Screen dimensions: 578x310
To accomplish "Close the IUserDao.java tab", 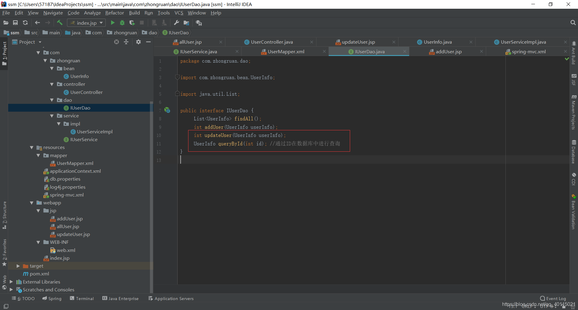I will pyautogui.click(x=405, y=52).
